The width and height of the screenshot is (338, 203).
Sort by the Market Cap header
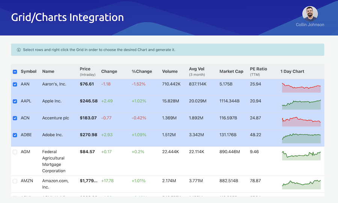click(x=231, y=71)
